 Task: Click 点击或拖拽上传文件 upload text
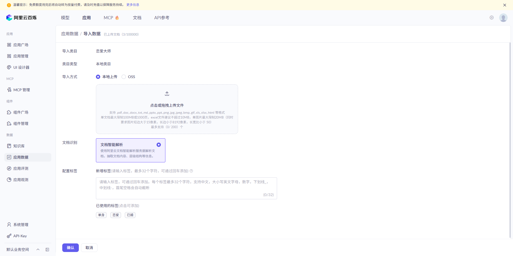pyautogui.click(x=167, y=105)
